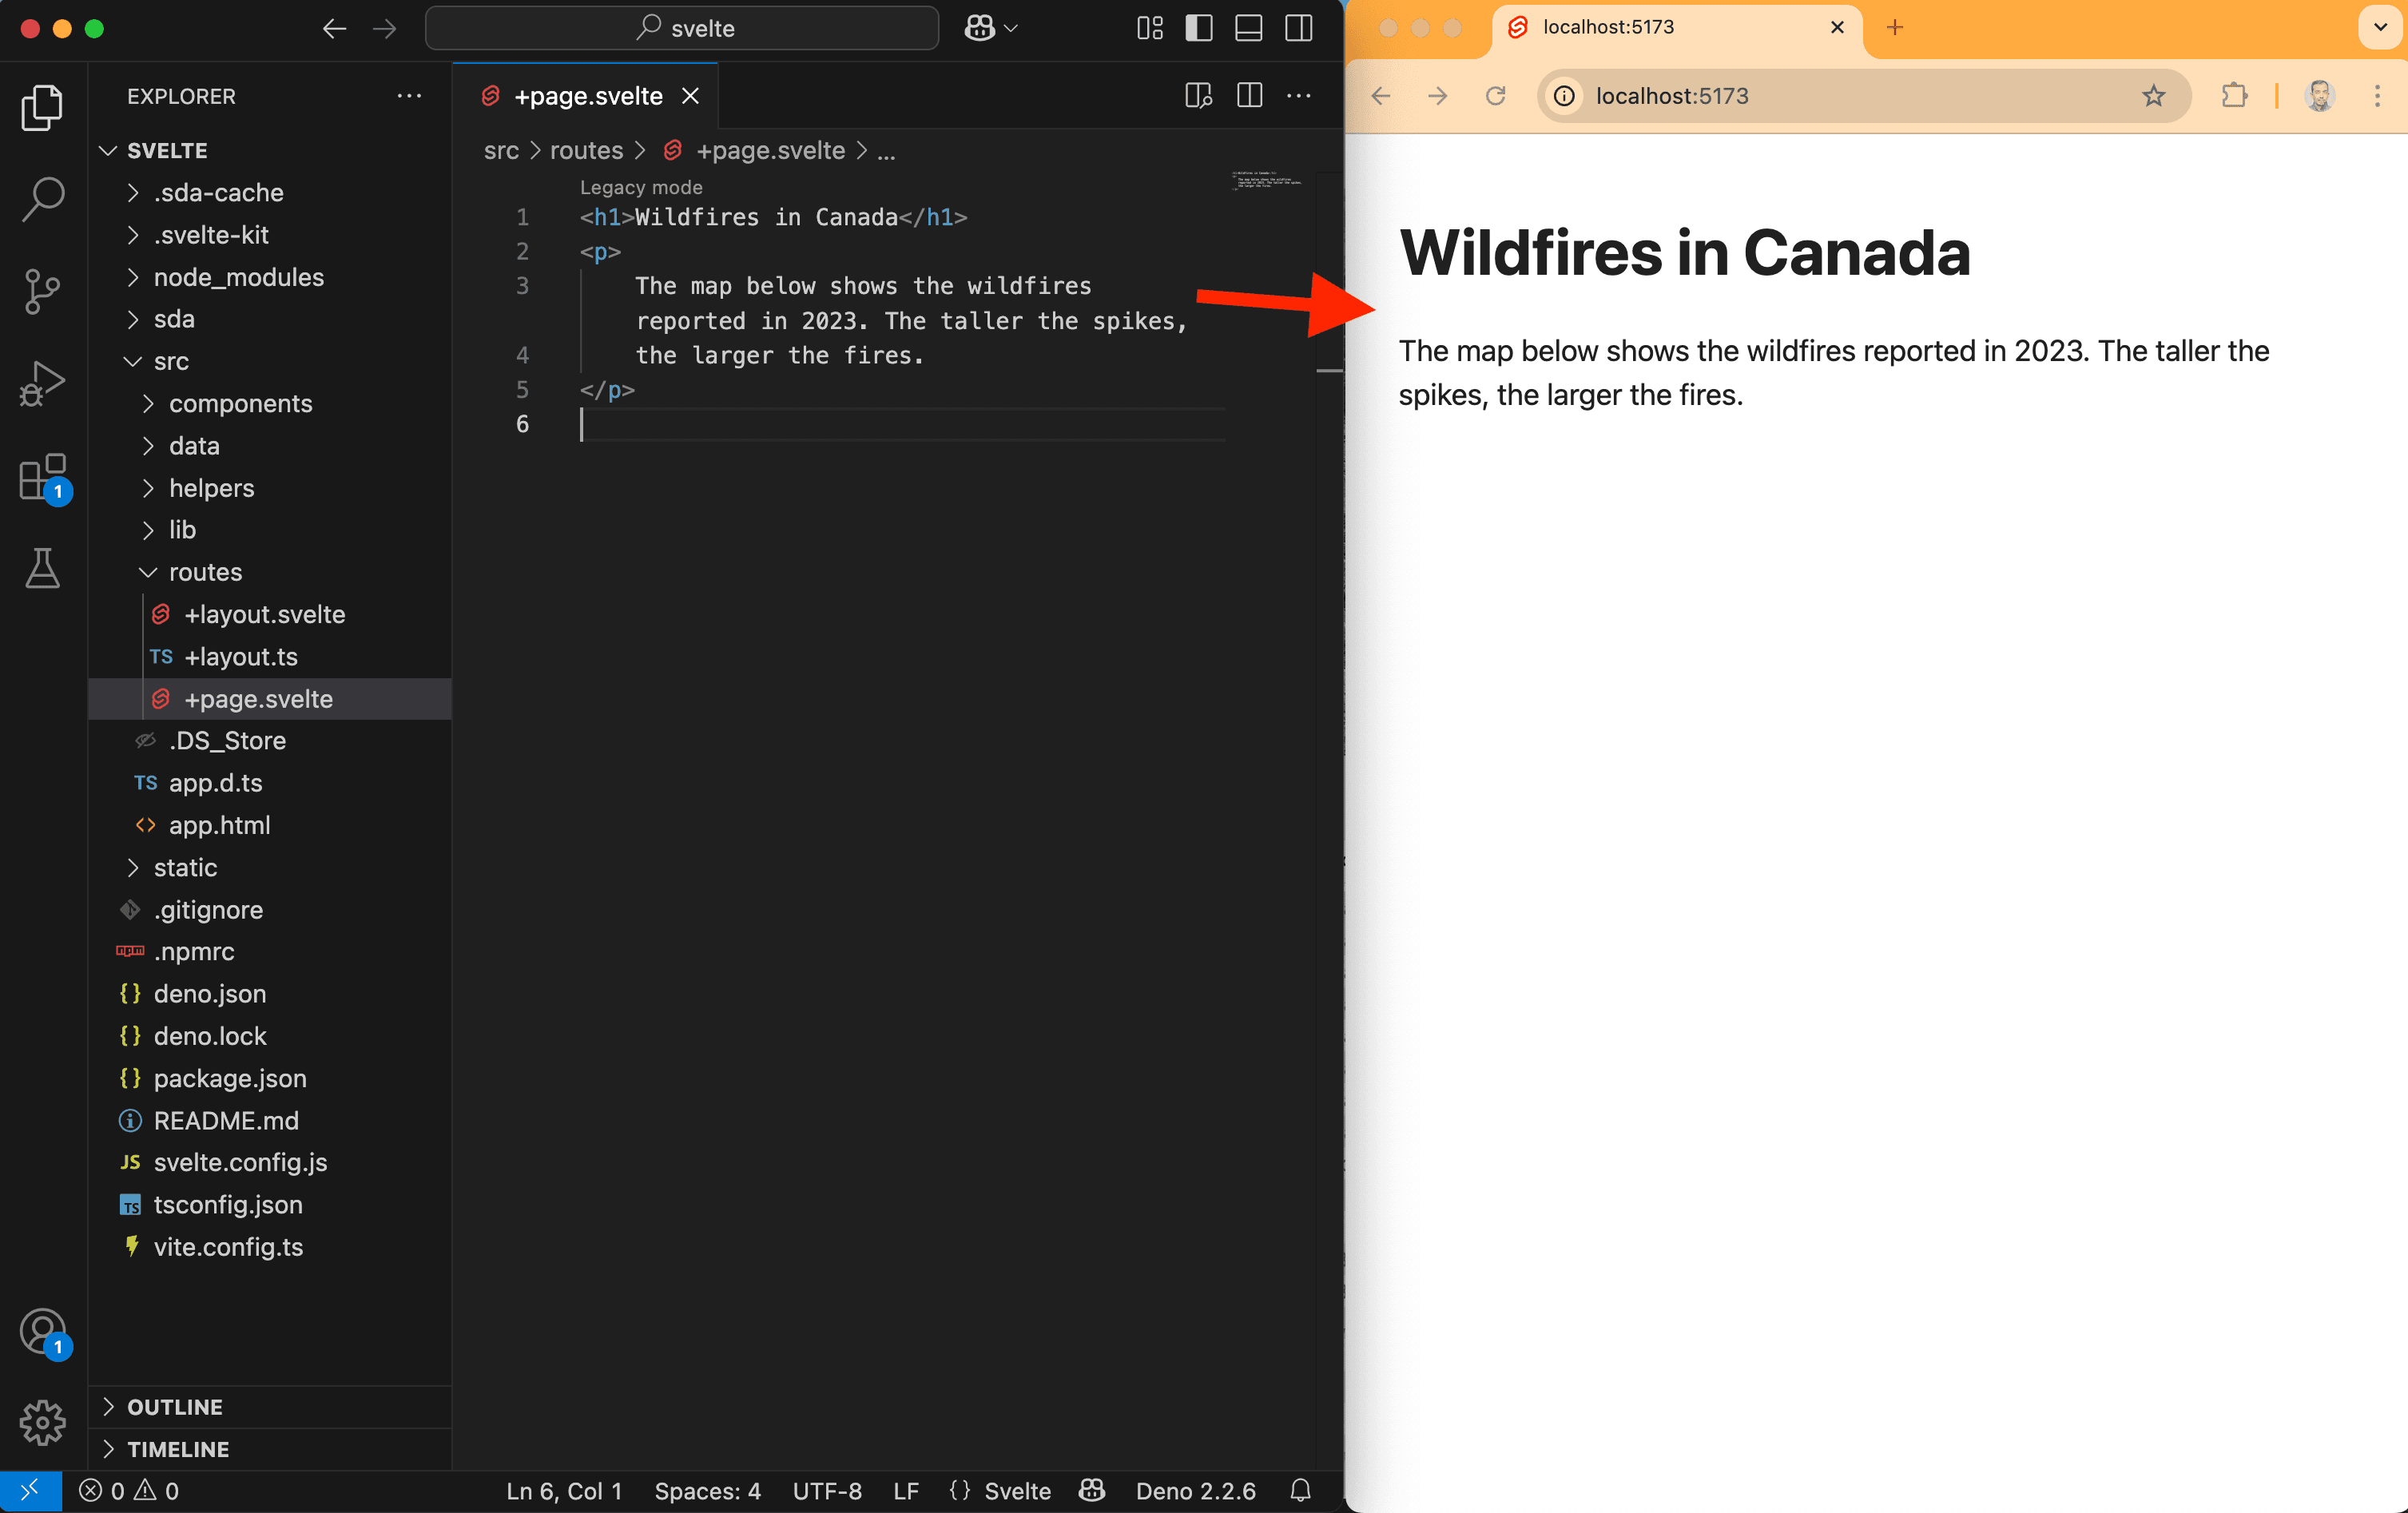The height and width of the screenshot is (1513, 2408).
Task: Open Explorer views and more actions menu
Action: (409, 96)
